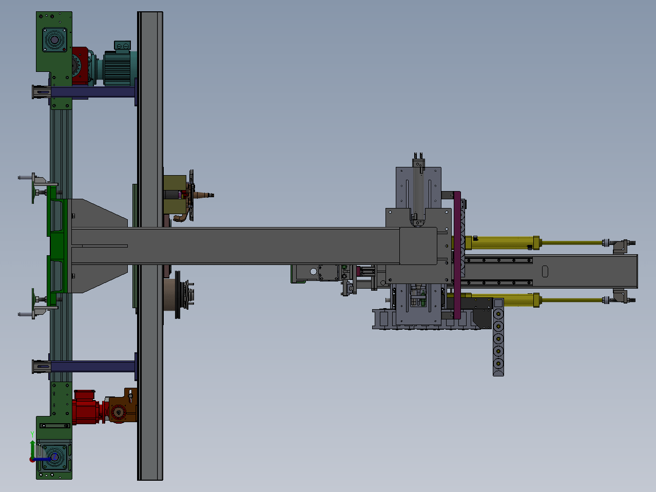The width and height of the screenshot is (656, 492).
Task: Select the teal electric motor
Action: click(x=117, y=64)
